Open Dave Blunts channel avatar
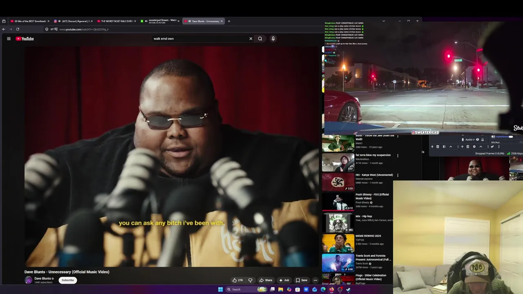The height and width of the screenshot is (294, 523). click(28, 280)
